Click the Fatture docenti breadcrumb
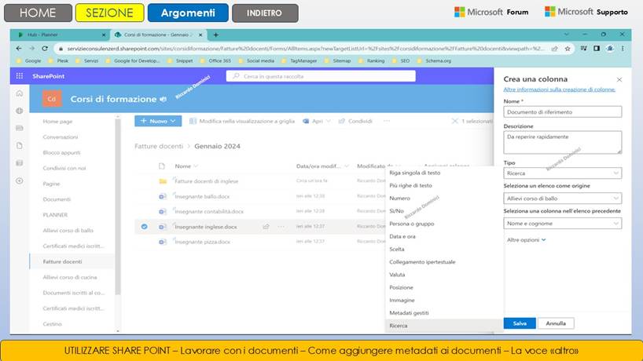The width and height of the screenshot is (643, 361). [159, 146]
